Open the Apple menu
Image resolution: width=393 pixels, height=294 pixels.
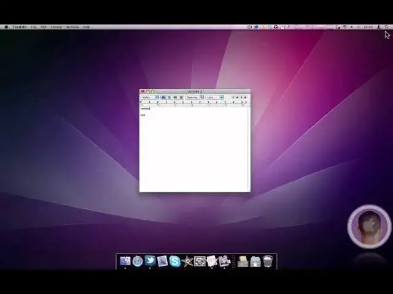click(7, 27)
